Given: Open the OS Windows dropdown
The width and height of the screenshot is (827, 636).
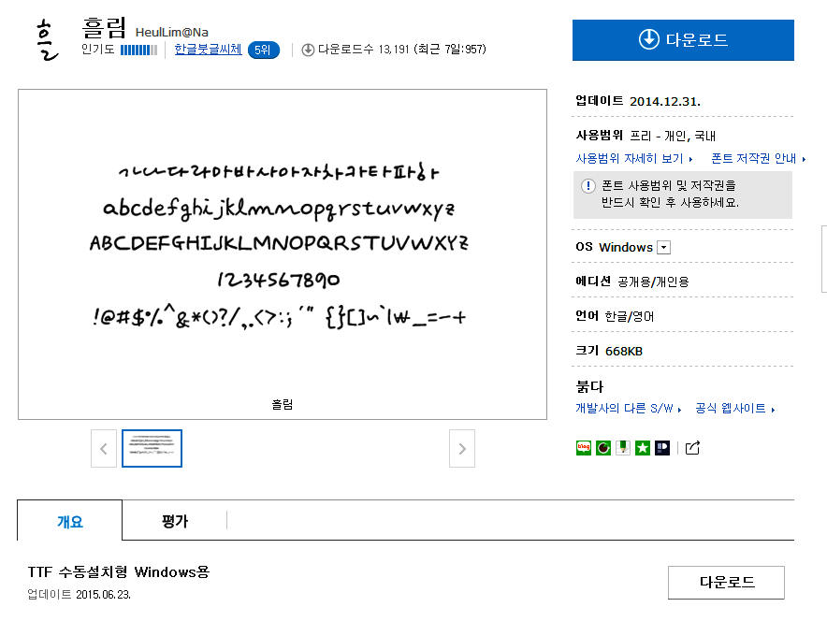Looking at the screenshot, I should tap(663, 247).
